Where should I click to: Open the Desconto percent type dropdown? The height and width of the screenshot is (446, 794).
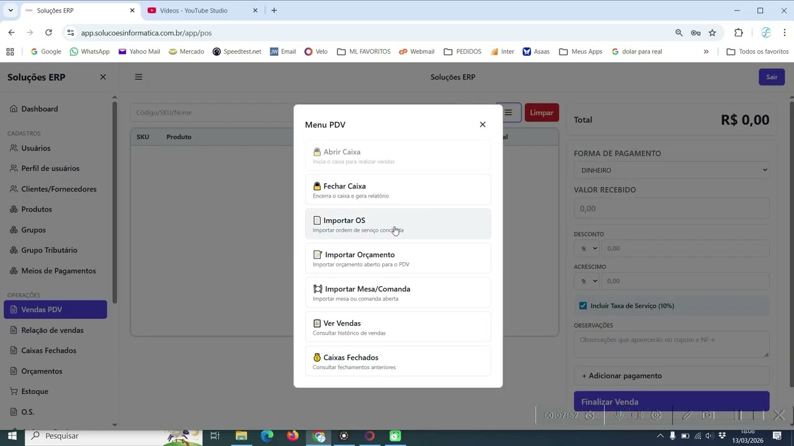(586, 248)
